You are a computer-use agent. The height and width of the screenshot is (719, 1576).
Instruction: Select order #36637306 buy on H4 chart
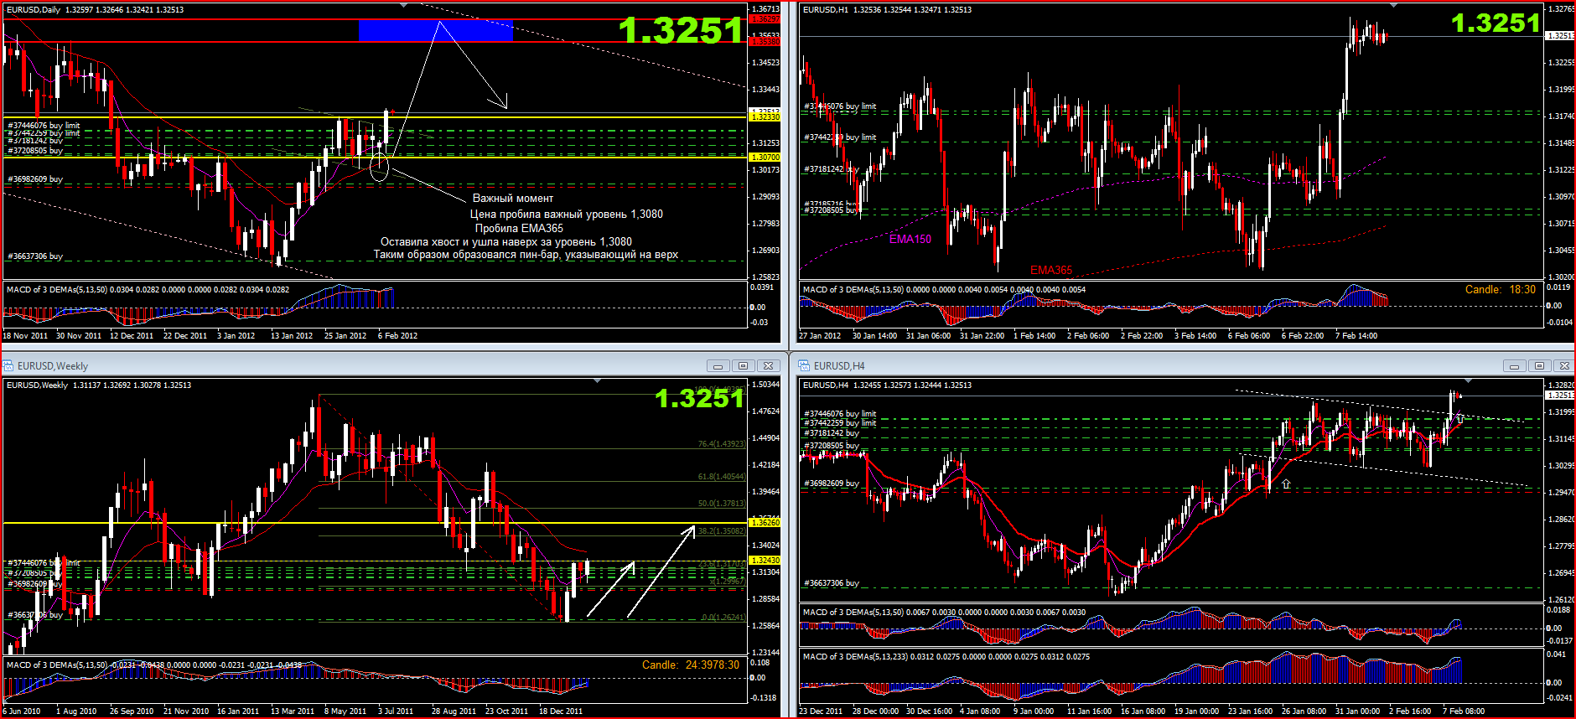pyautogui.click(x=832, y=583)
